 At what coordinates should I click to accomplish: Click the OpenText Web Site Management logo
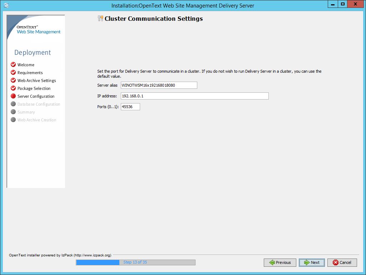(39, 30)
